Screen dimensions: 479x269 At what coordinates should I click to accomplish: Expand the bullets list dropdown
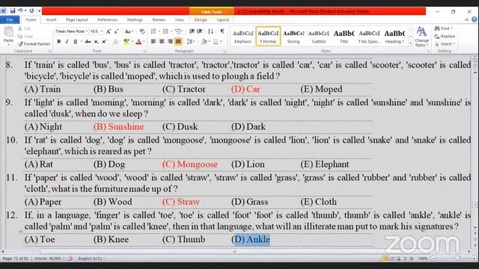159,31
